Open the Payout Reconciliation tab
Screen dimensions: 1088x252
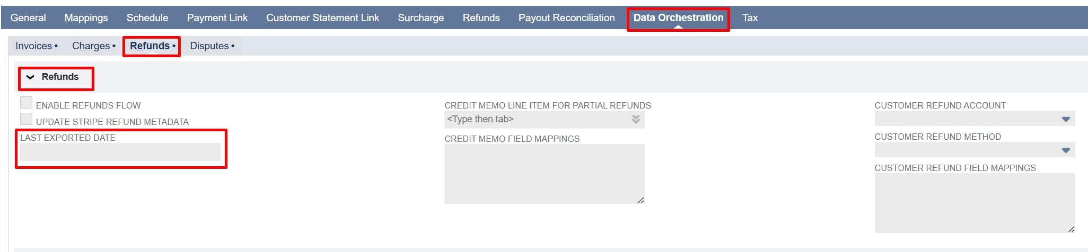[x=566, y=18]
